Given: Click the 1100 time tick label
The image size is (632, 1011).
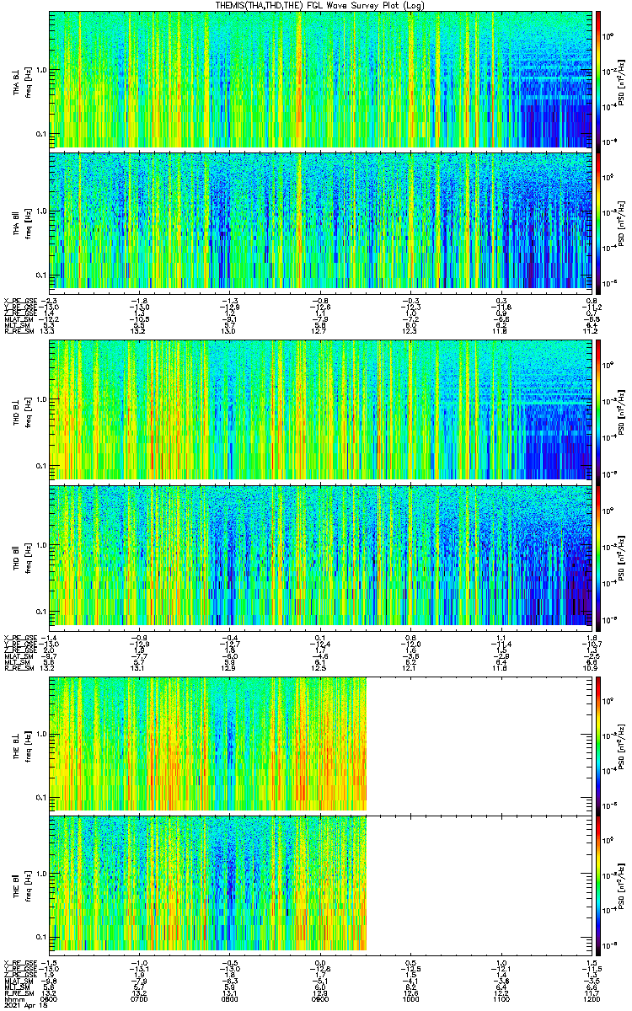Looking at the screenshot, I should (501, 998).
